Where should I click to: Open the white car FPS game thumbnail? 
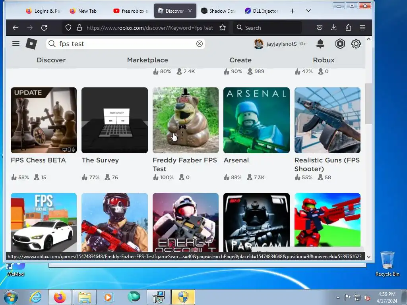click(x=44, y=222)
